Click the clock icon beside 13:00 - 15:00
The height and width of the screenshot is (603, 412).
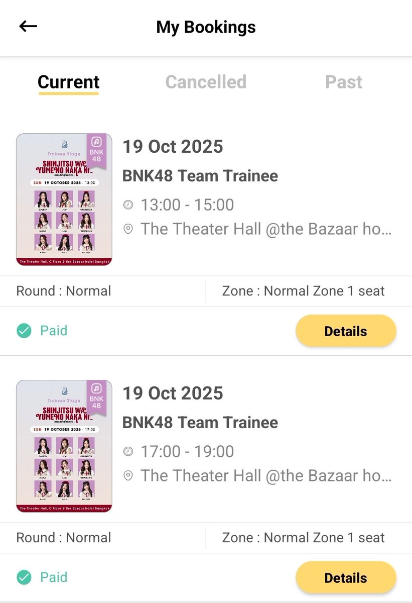(x=128, y=205)
